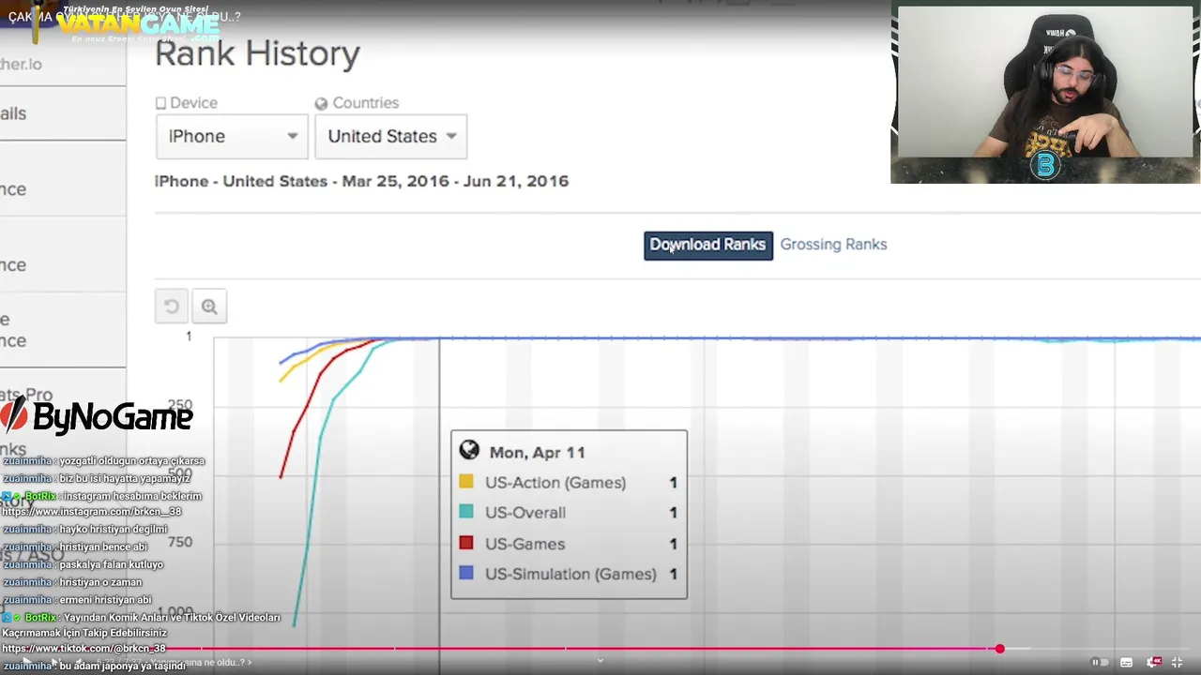This screenshot has width=1201, height=675.
Task: Click the blue US-Simulation (Games) legend swatch
Action: click(466, 573)
